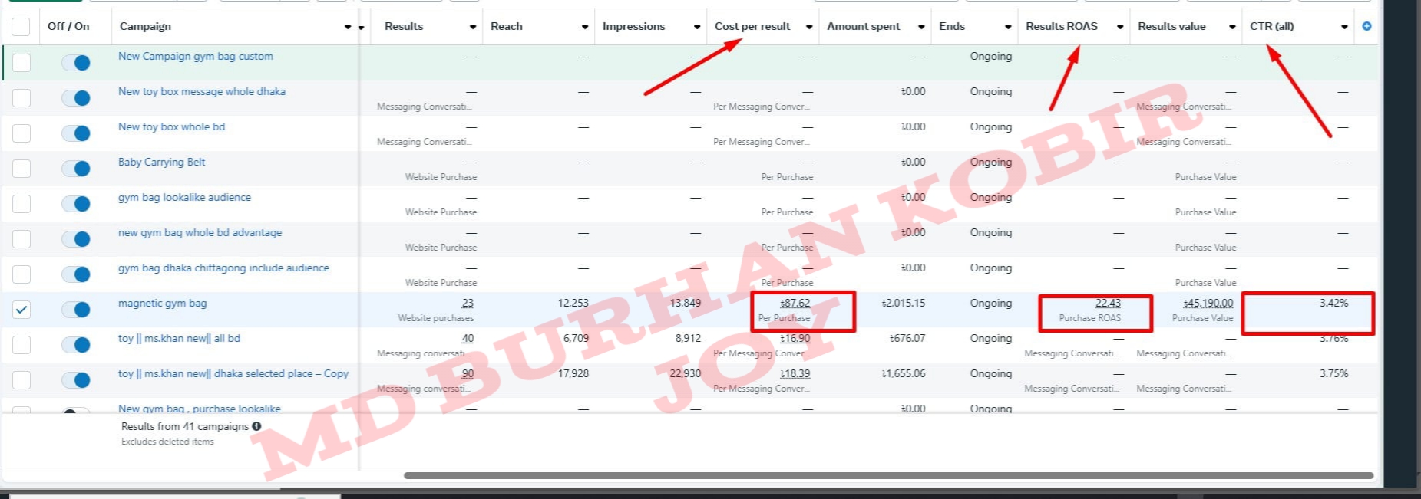The width and height of the screenshot is (1421, 499).
Task: Click the Reach column dropdown arrow
Action: (x=584, y=27)
